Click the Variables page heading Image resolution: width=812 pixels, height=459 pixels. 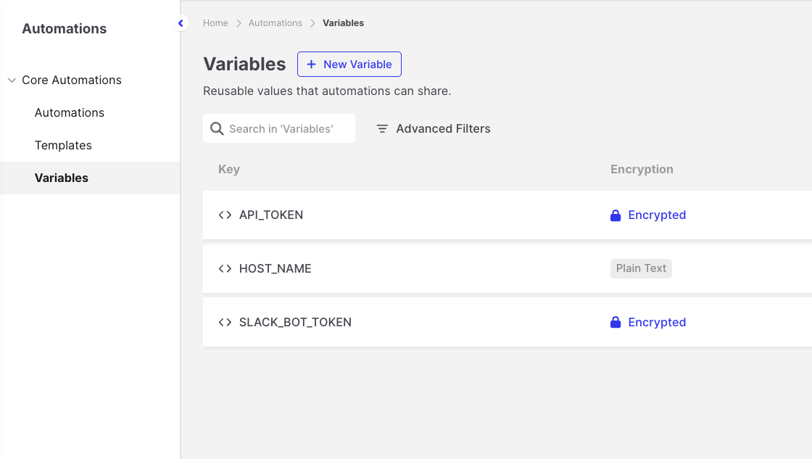pyautogui.click(x=244, y=65)
